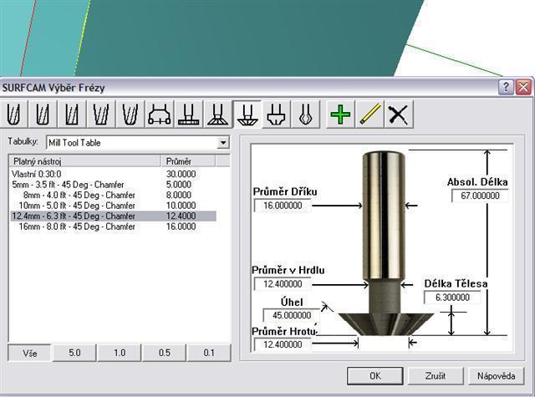
Task: Click the Úhel 45.000000 field
Action: (292, 315)
